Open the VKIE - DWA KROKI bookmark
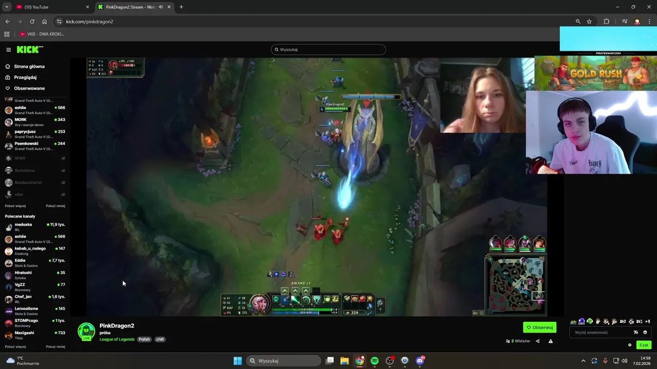 point(42,34)
